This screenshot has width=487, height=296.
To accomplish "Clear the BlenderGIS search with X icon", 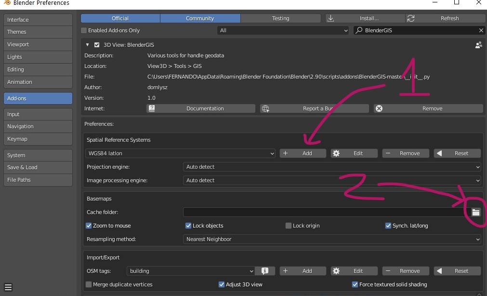I will point(481,30).
